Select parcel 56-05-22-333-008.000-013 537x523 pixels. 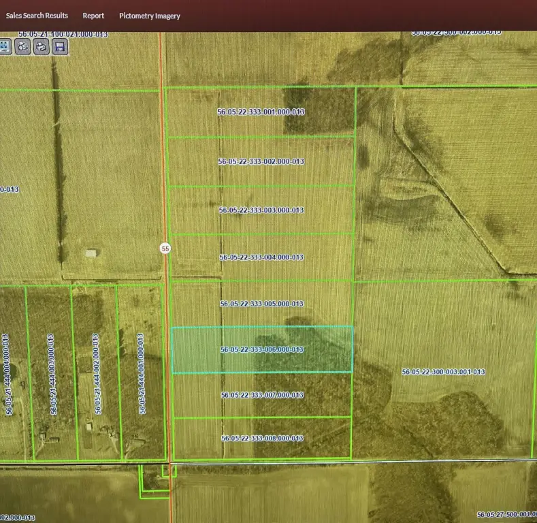[262, 438]
